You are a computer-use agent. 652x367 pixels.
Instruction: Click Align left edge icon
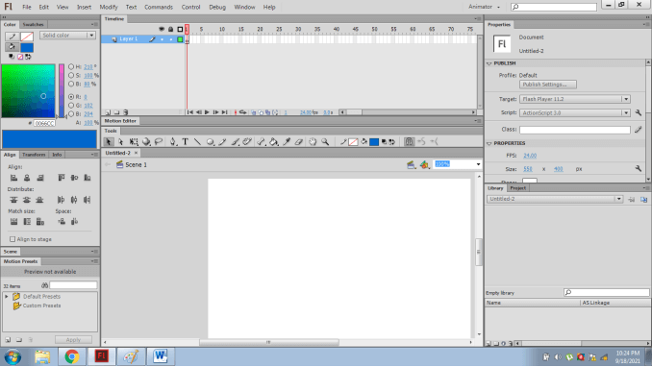tap(13, 178)
